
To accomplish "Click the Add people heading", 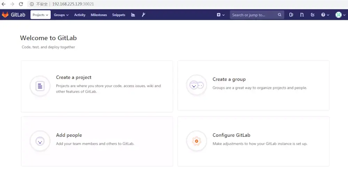I will point(69,135).
